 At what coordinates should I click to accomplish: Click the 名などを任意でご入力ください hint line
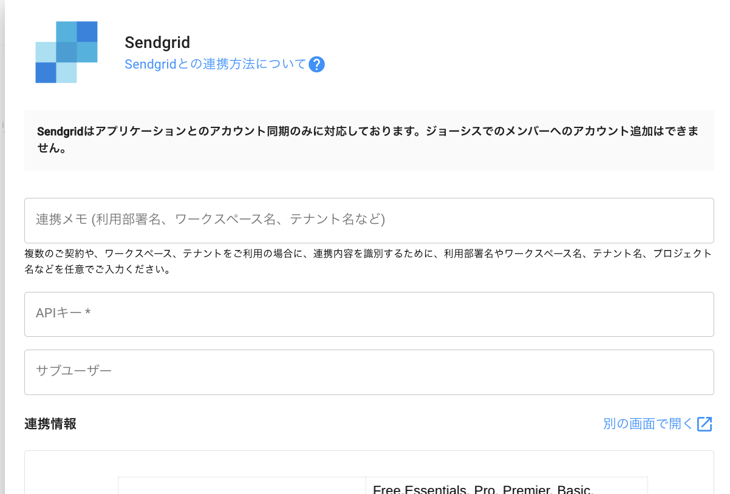point(97,269)
